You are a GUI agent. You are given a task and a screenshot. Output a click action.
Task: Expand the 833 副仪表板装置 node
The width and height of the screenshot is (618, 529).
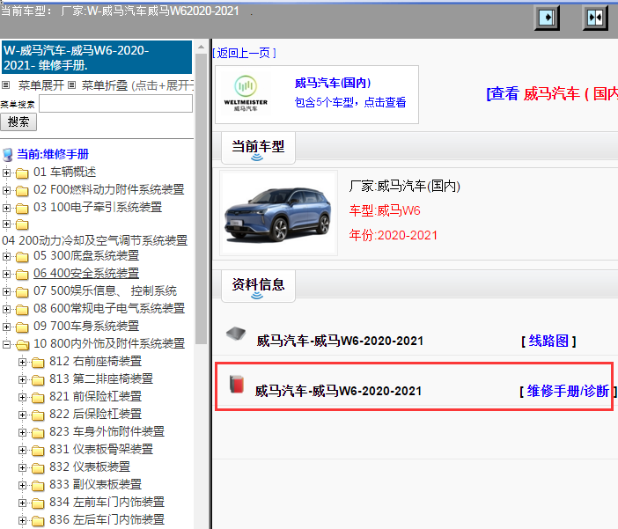tap(23, 485)
